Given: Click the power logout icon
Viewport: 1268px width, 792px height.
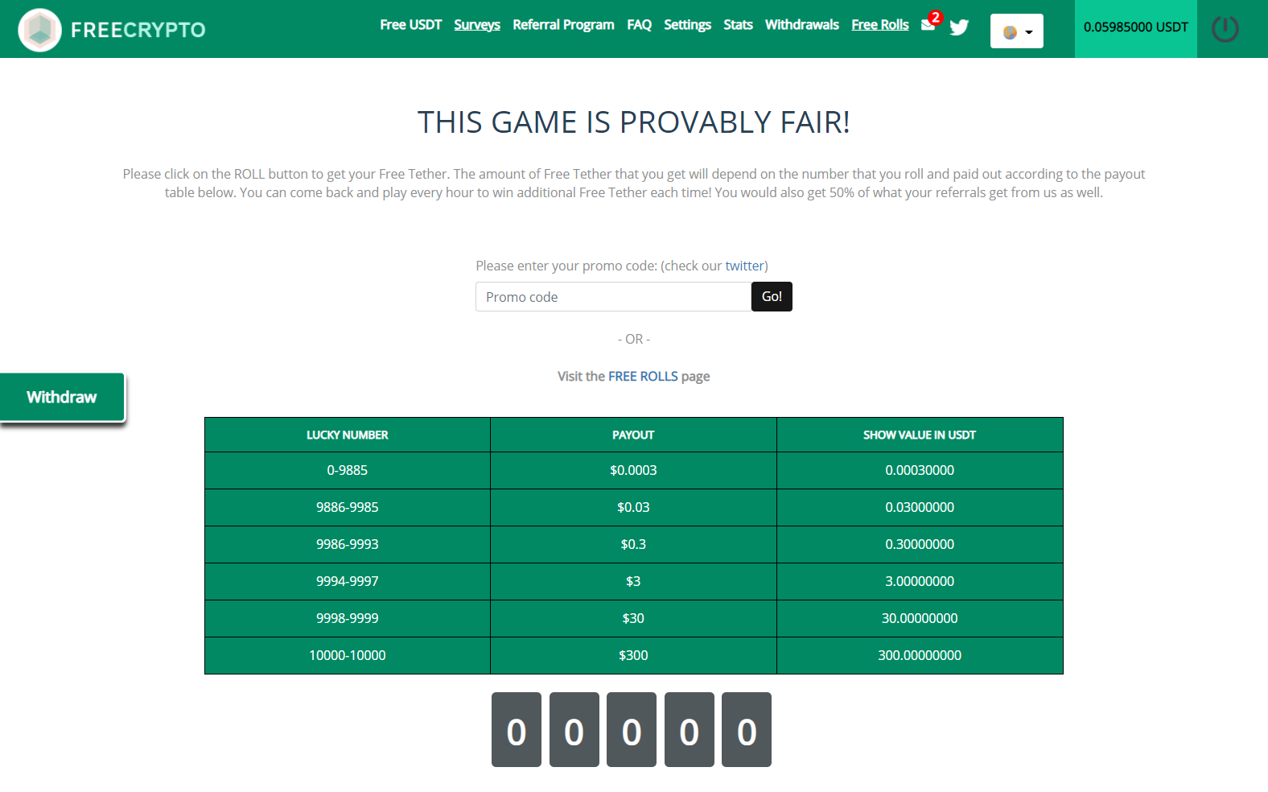Looking at the screenshot, I should pos(1225,29).
